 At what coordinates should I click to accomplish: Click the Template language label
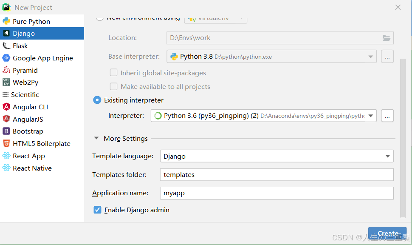[123, 156]
